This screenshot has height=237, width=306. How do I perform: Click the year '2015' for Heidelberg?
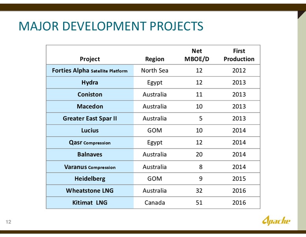pyautogui.click(x=239, y=179)
